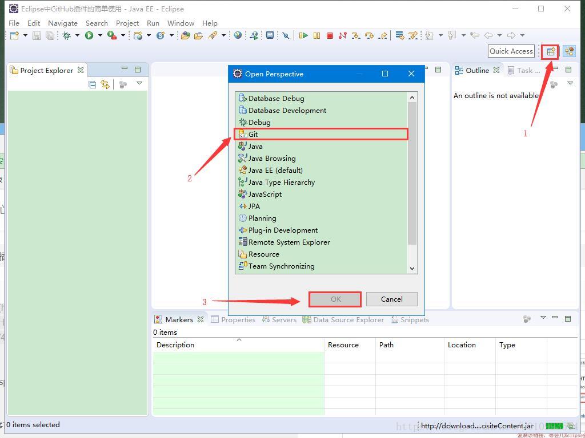
Task: Click the Open Task icon
Action: coord(198,35)
